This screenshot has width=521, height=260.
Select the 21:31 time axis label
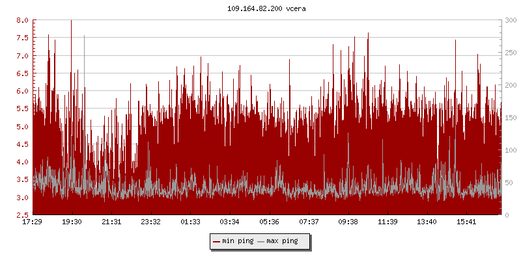[111, 222]
